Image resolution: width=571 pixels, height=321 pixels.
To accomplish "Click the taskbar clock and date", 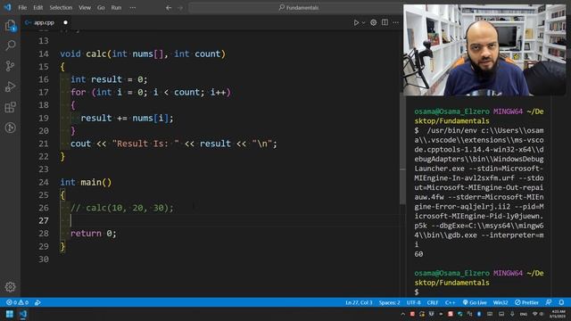I will click(x=558, y=314).
